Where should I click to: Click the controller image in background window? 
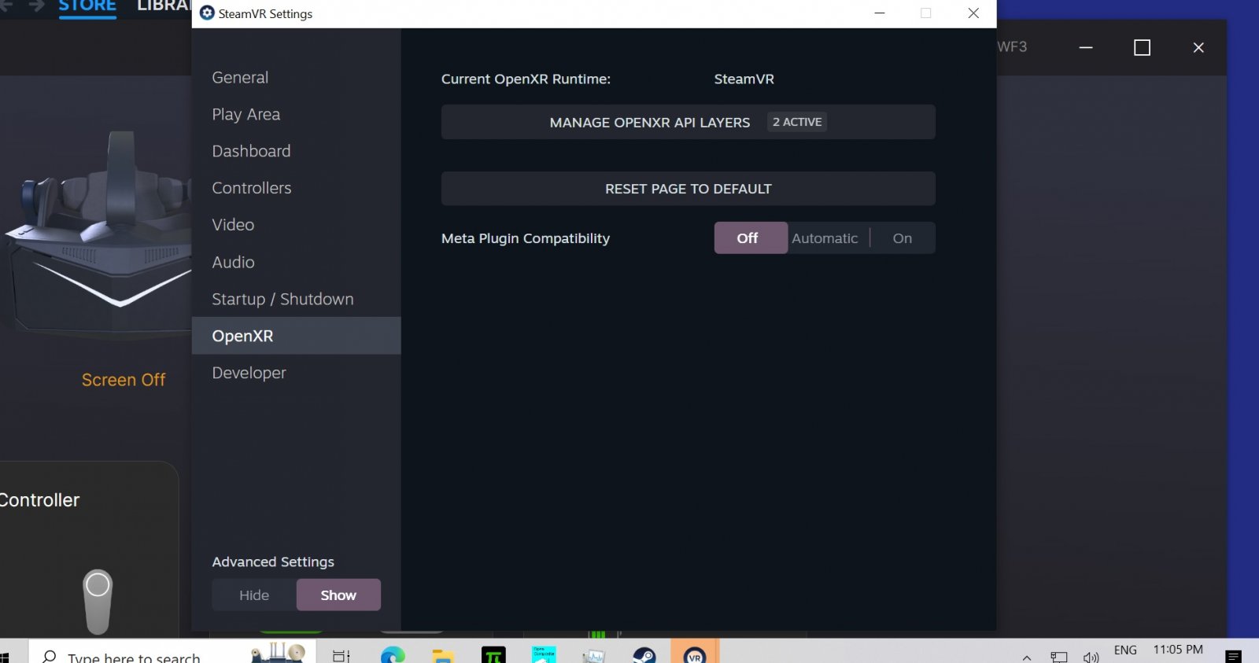tap(98, 602)
